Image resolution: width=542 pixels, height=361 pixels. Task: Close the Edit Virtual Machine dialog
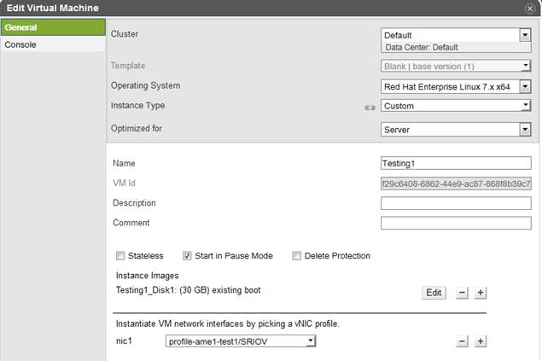click(x=530, y=8)
